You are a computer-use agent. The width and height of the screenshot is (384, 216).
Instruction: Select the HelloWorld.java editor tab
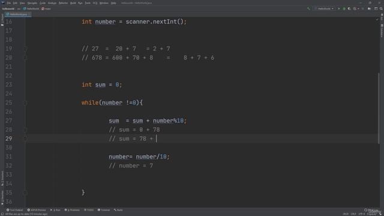pos(17,14)
